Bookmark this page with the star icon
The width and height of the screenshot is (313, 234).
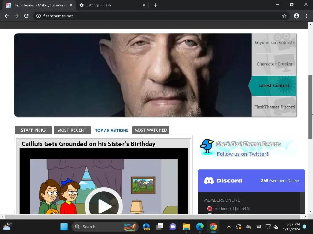(284, 16)
